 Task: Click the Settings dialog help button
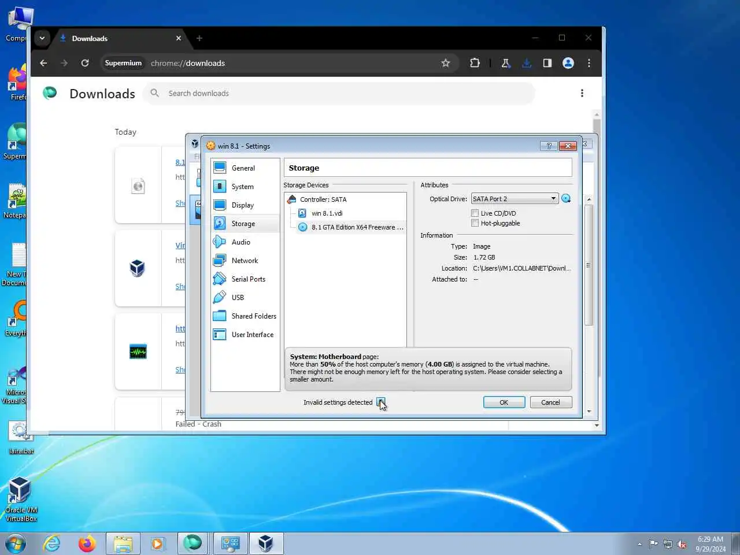[549, 146]
